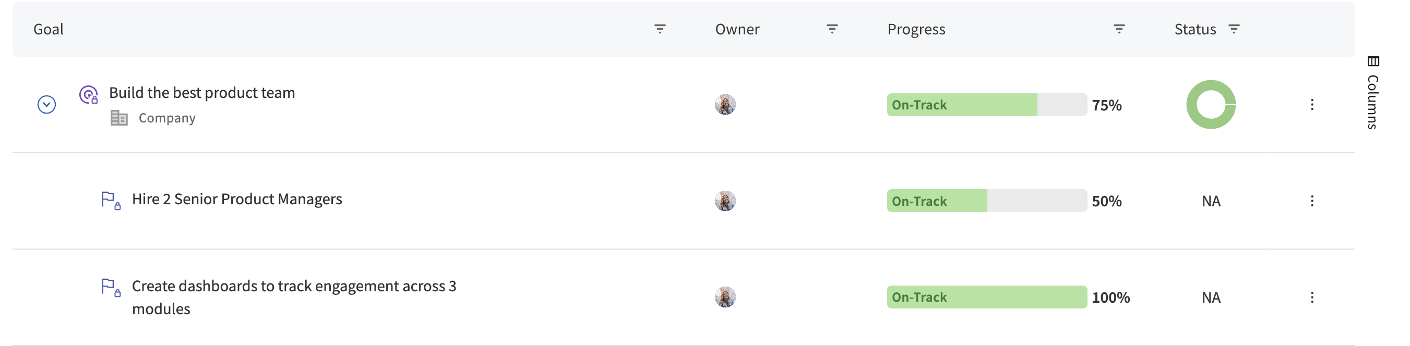Viewport: 1410px width, 346px height.
Task: Click the objective icon beside Build the best product team
Action: pos(88,94)
